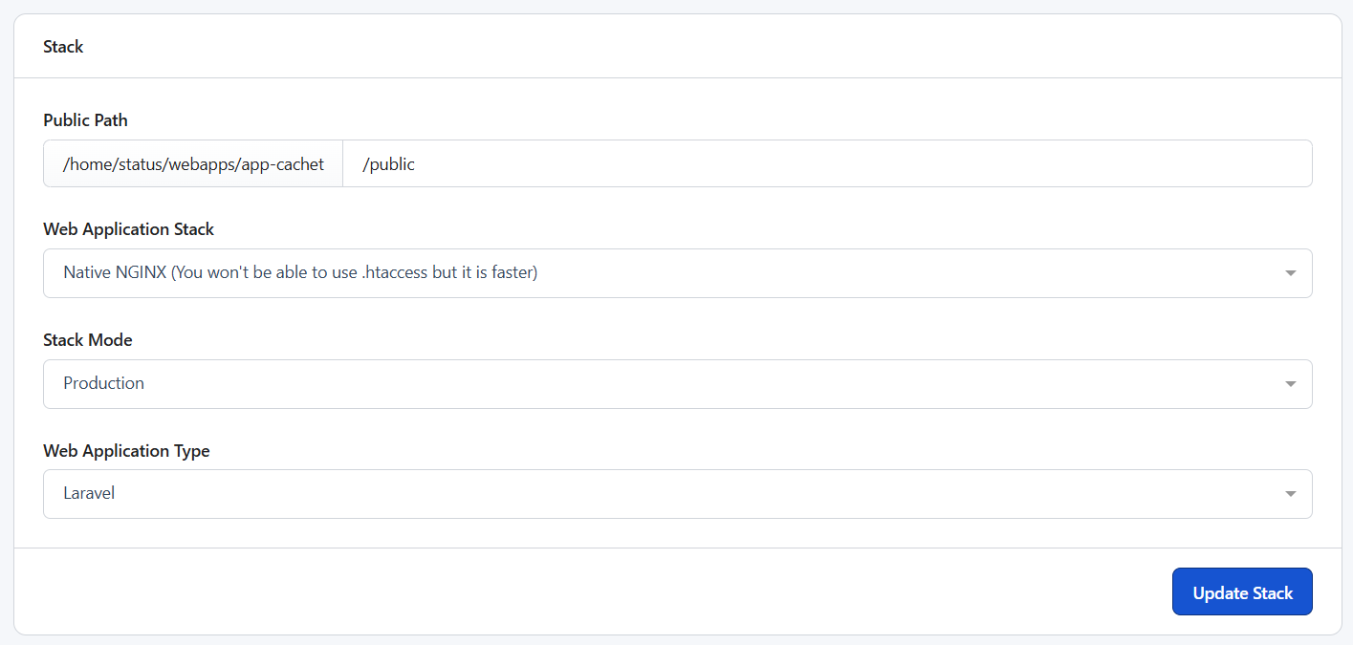Screen dimensions: 1353x645
Task: Click the Stack Mode label
Action: pos(87,340)
